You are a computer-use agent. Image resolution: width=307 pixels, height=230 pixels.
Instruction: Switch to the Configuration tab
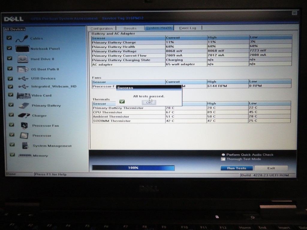click(x=102, y=28)
